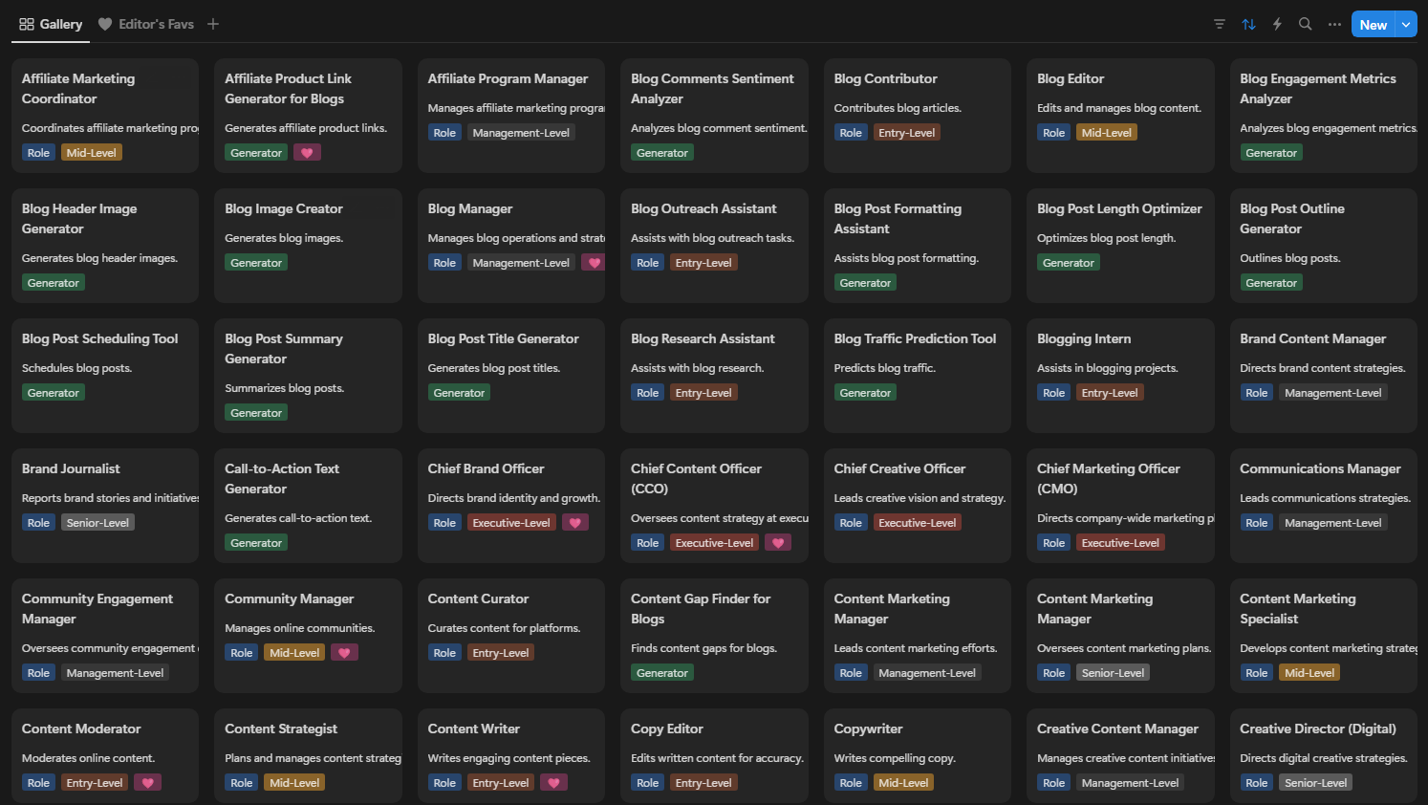Click Executive-Level tag on Chief Creative Officer card
Image resolution: width=1428 pixels, height=805 pixels.
tap(917, 523)
